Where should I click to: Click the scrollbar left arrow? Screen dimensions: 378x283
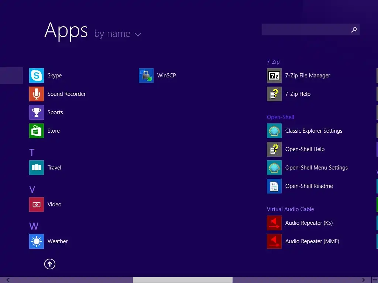coord(8,280)
